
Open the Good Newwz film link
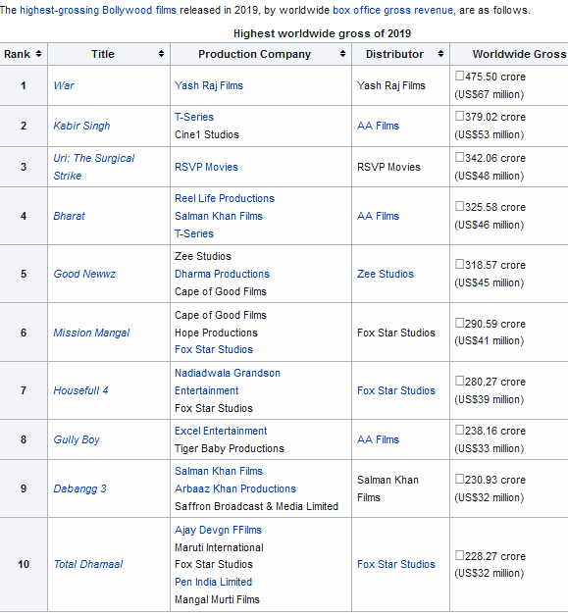(84, 274)
